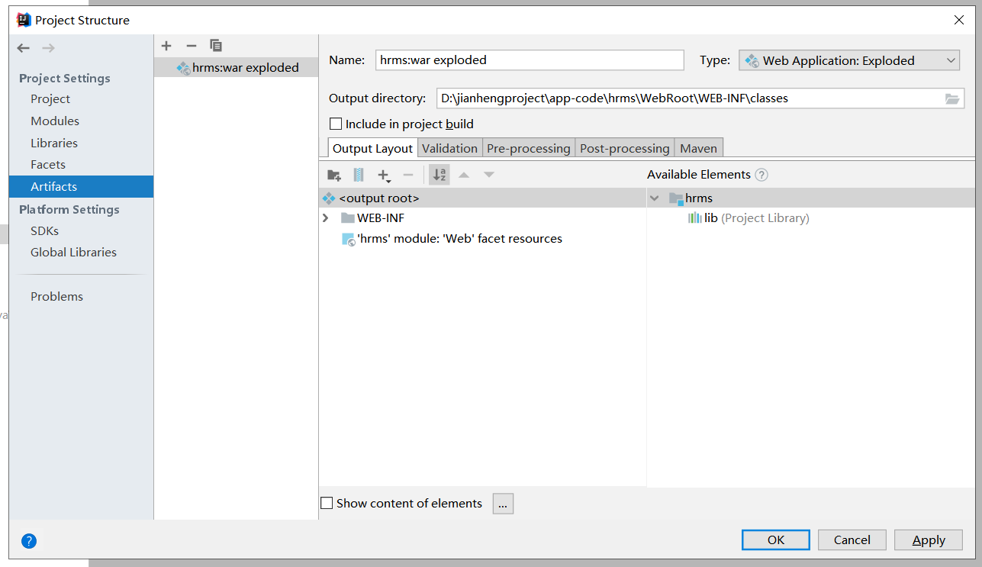Image resolution: width=982 pixels, height=567 pixels.
Task: Switch to the Validation tab
Action: click(449, 147)
